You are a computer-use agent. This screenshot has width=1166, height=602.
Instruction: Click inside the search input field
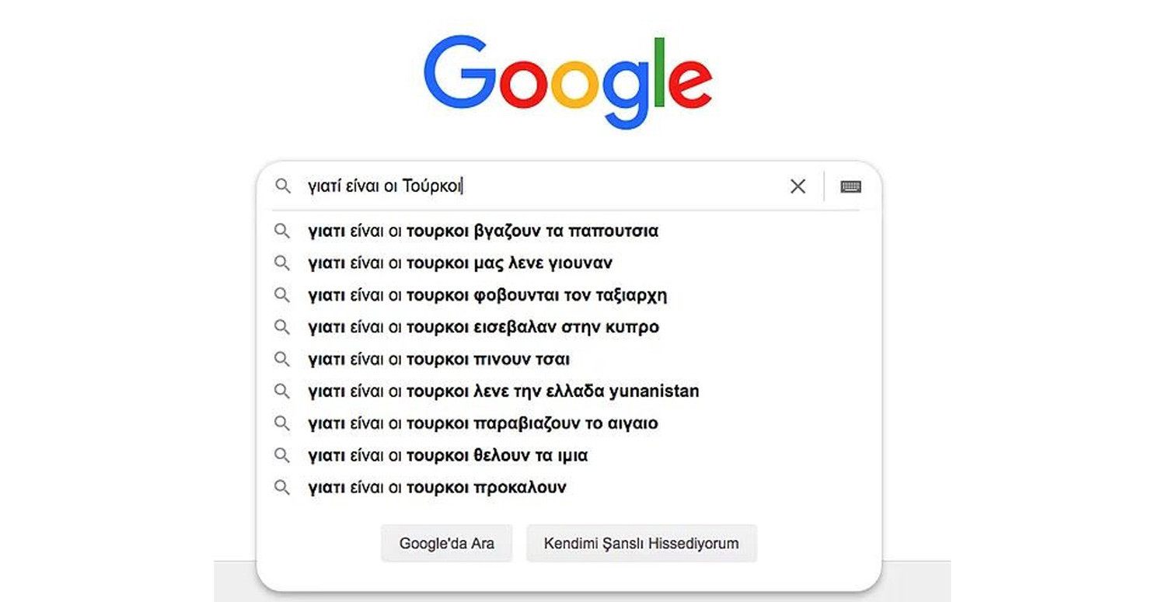[x=544, y=186]
